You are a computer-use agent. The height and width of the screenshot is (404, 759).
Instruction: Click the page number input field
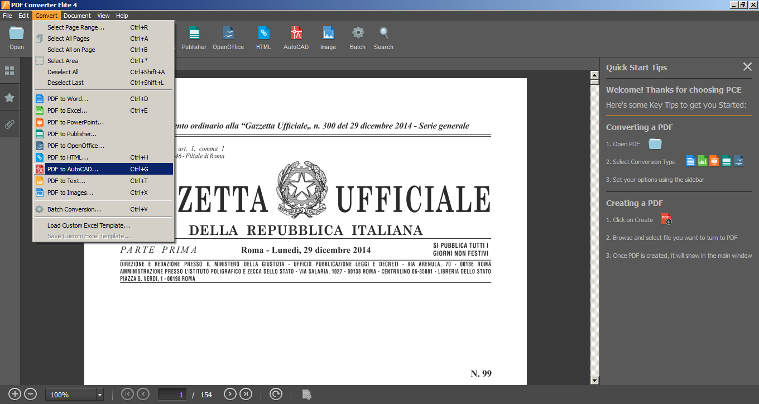coord(172,395)
